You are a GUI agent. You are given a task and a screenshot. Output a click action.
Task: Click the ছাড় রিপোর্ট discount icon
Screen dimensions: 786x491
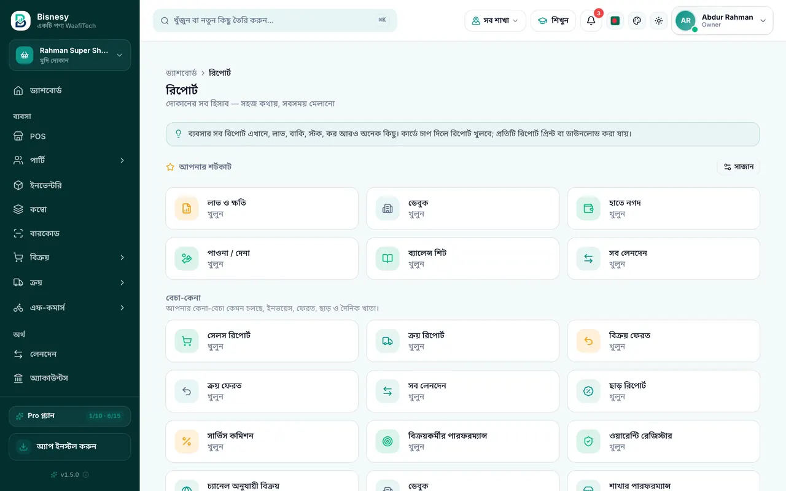tap(588, 392)
